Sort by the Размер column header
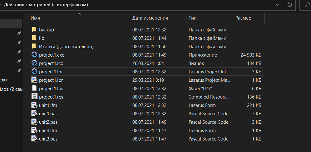Image resolution: width=311 pixels, height=152 pixels. 243,18
